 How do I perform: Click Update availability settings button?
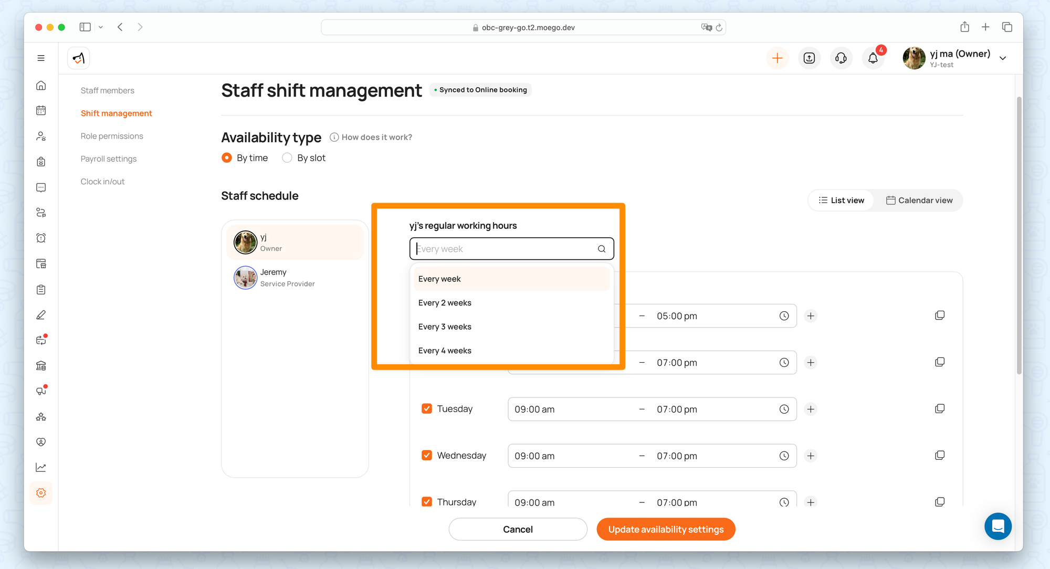666,529
